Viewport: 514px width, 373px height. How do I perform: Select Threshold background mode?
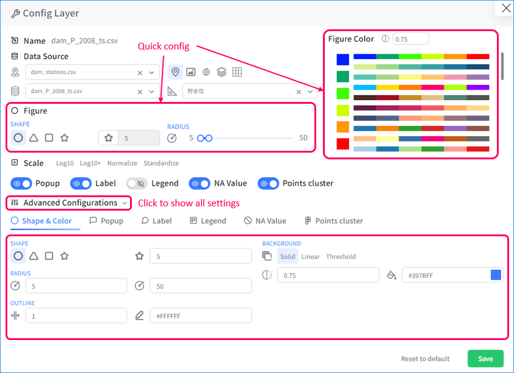coord(341,256)
